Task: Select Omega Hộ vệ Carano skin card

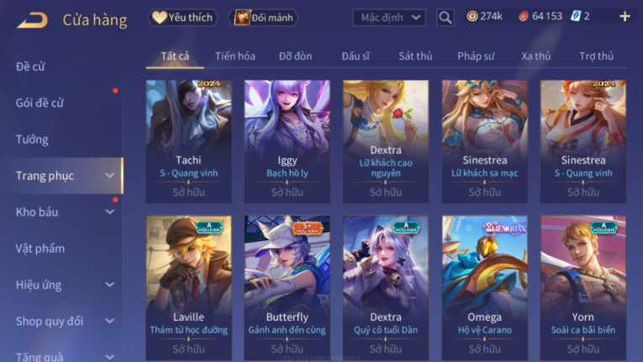Action: (485, 288)
